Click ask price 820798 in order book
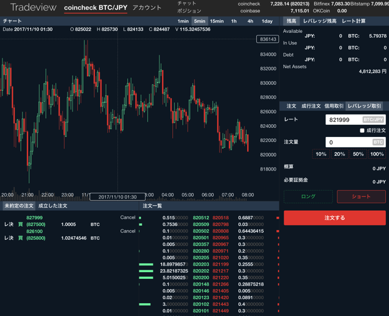 (x=220, y=225)
